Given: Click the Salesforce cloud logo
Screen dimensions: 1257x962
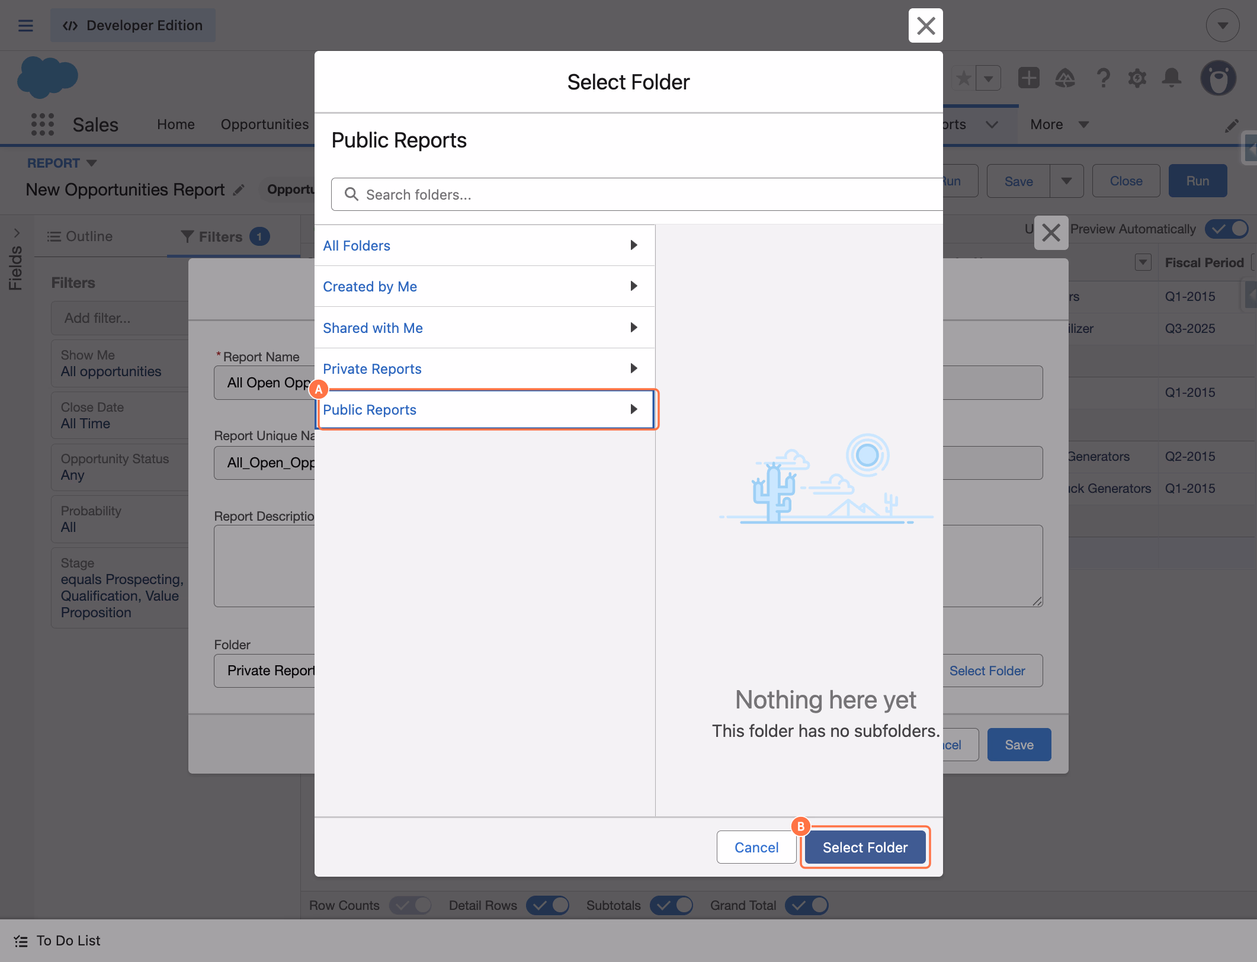Looking at the screenshot, I should point(47,77).
